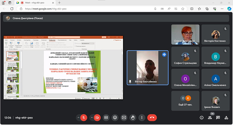
Task: Open the chat messages panel
Action: pyautogui.click(x=218, y=118)
